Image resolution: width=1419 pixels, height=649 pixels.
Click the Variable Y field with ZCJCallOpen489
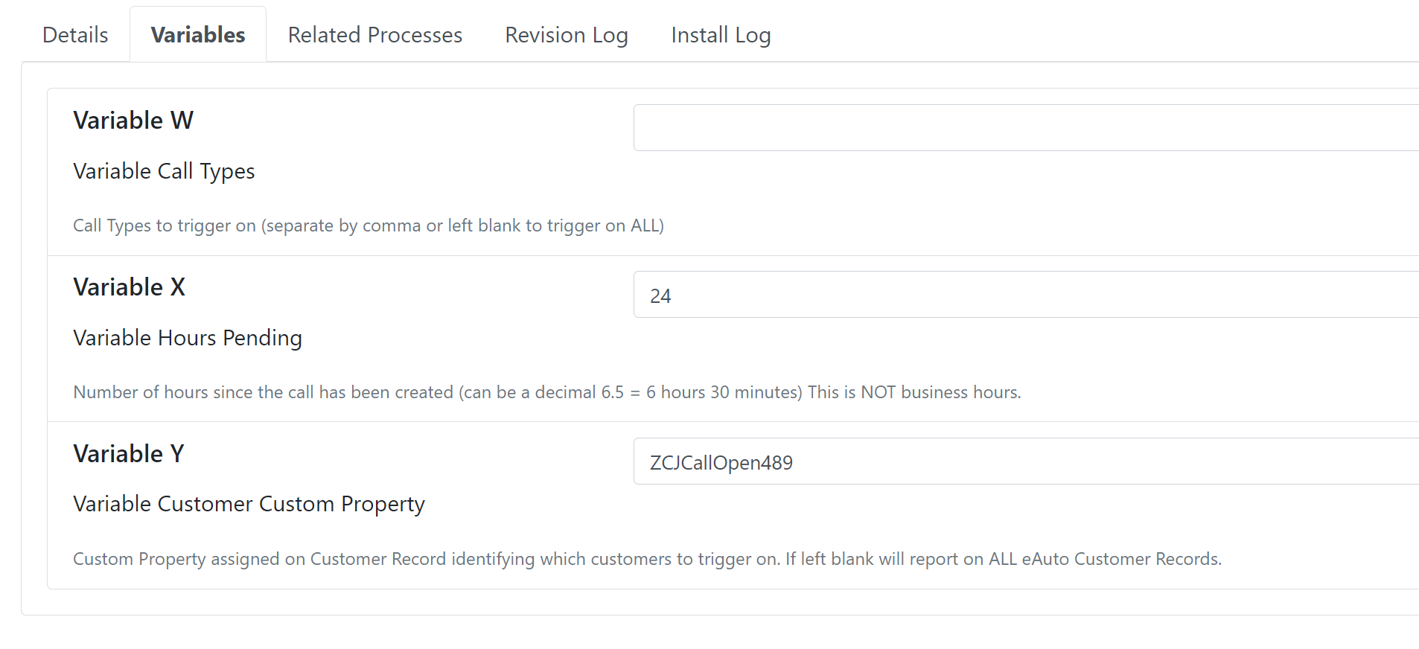pyautogui.click(x=1026, y=461)
